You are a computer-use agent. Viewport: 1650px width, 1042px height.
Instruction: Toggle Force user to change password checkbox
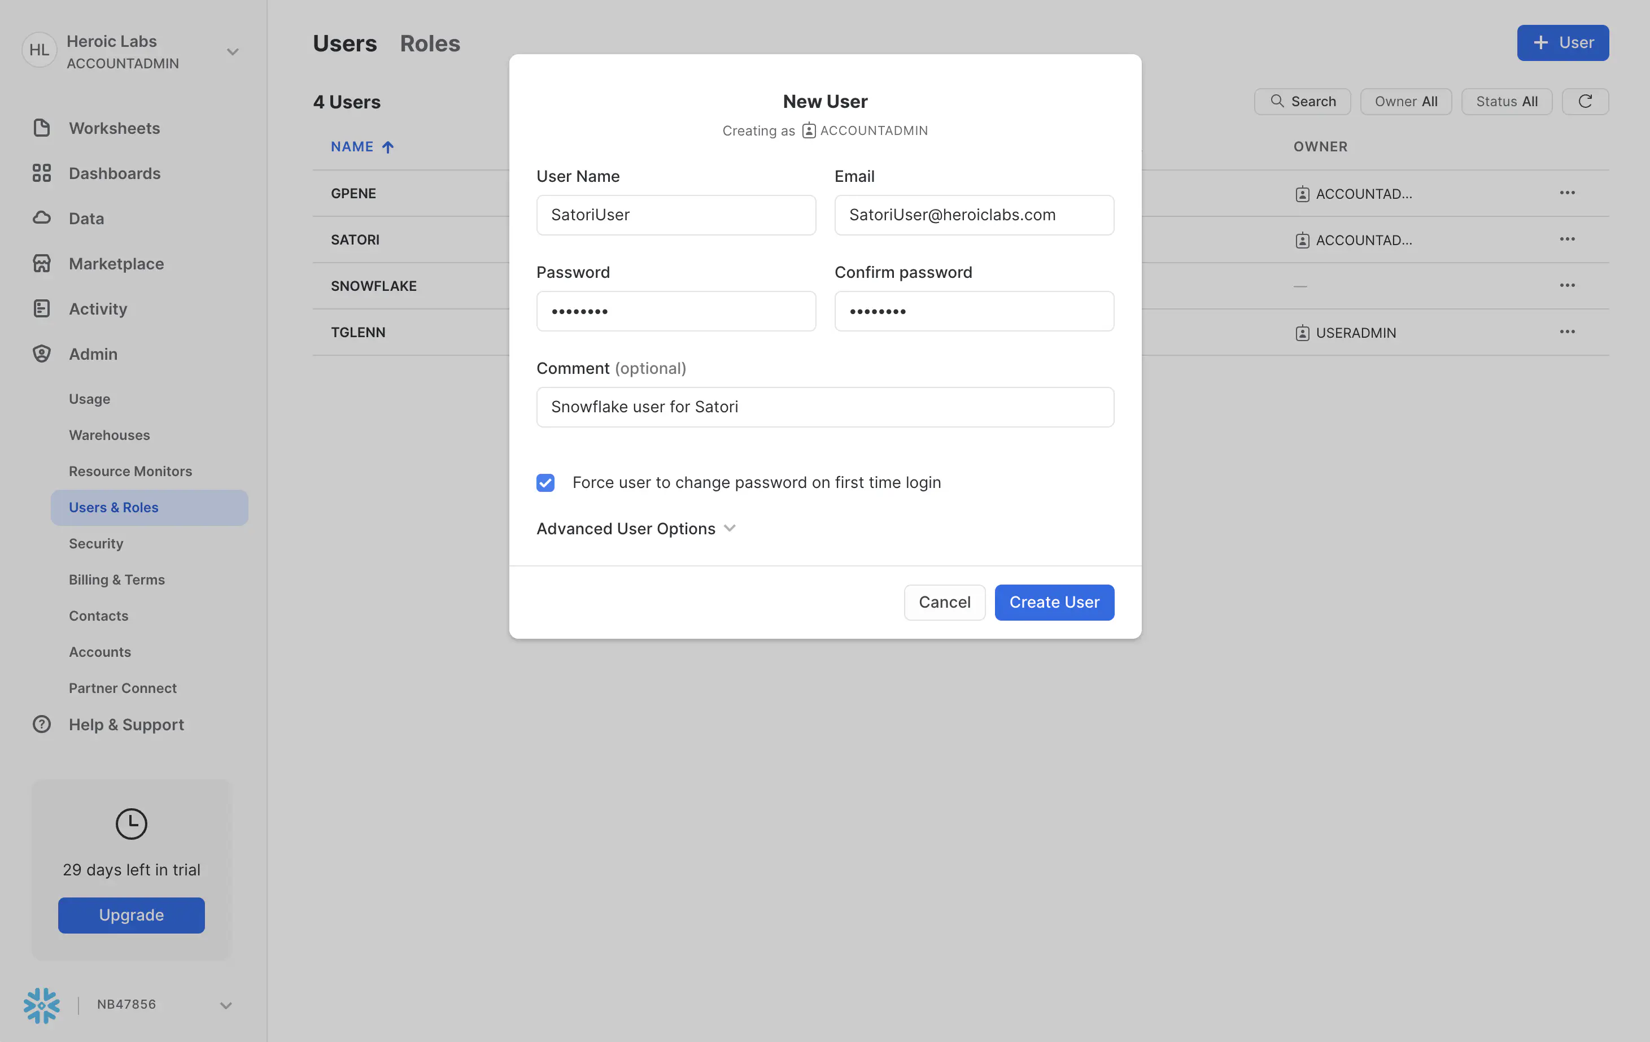pos(545,482)
